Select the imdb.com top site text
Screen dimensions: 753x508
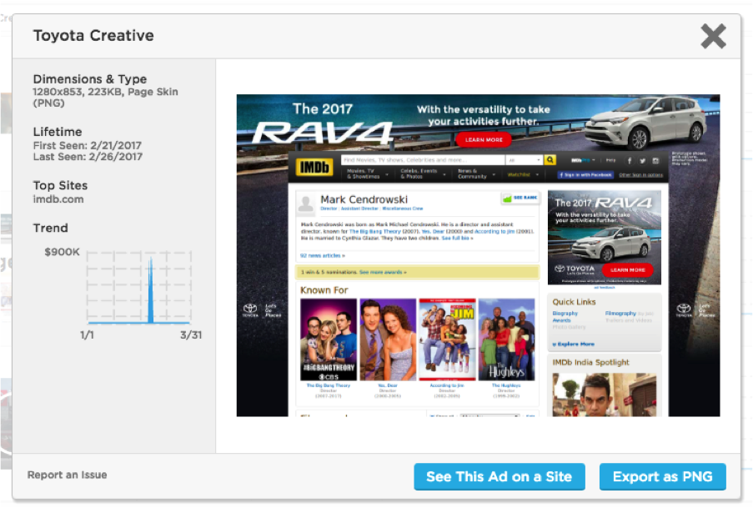(x=58, y=199)
